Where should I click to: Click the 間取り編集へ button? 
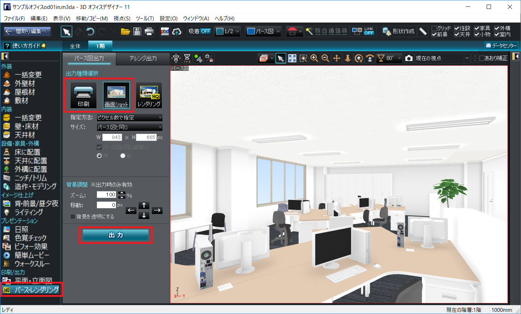pos(28,31)
